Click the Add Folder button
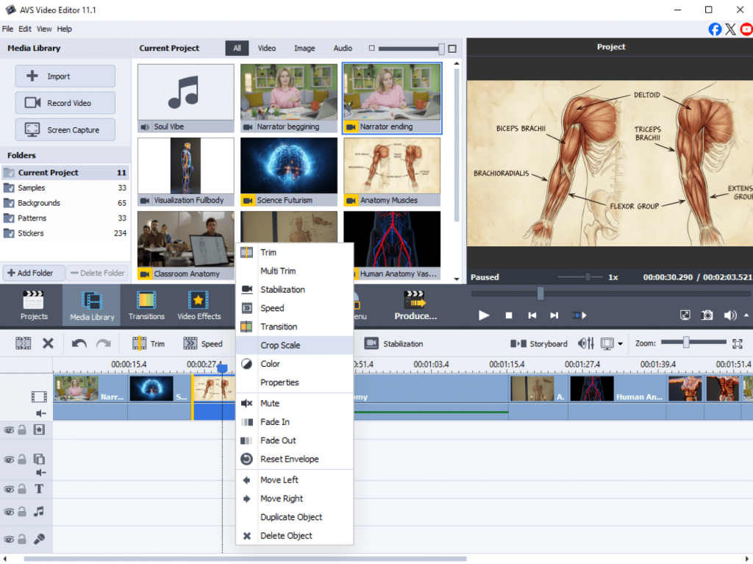This screenshot has width=753, height=564. (34, 273)
